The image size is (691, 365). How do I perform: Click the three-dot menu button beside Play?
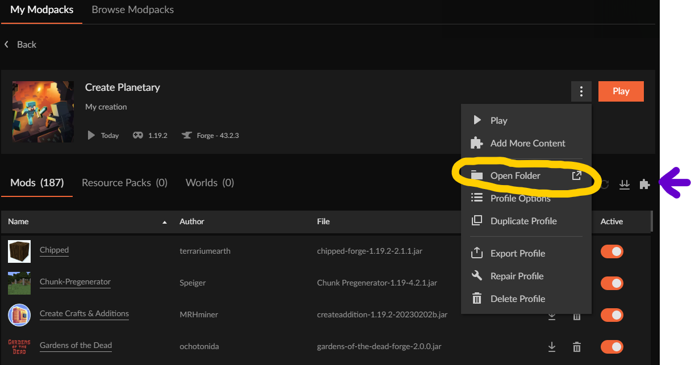(x=581, y=91)
